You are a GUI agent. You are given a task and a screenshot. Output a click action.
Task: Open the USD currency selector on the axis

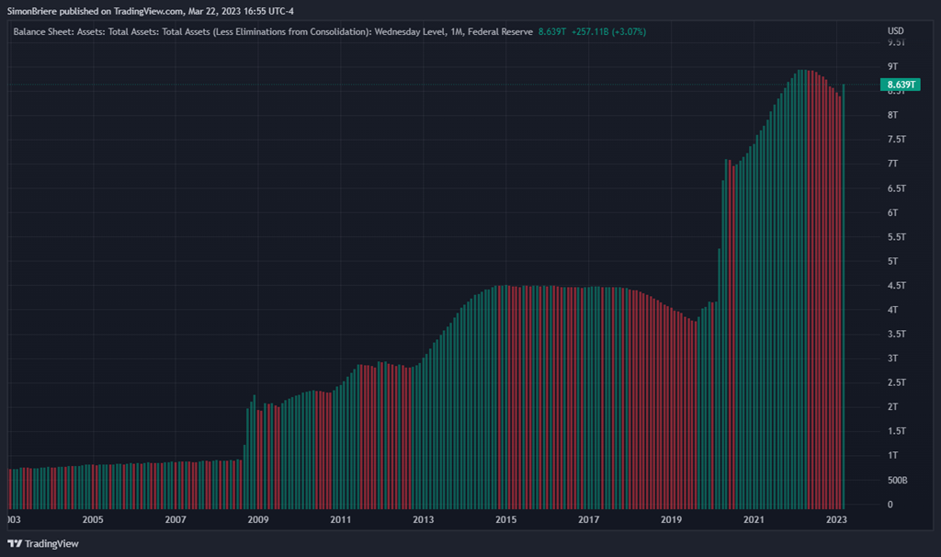coord(895,31)
